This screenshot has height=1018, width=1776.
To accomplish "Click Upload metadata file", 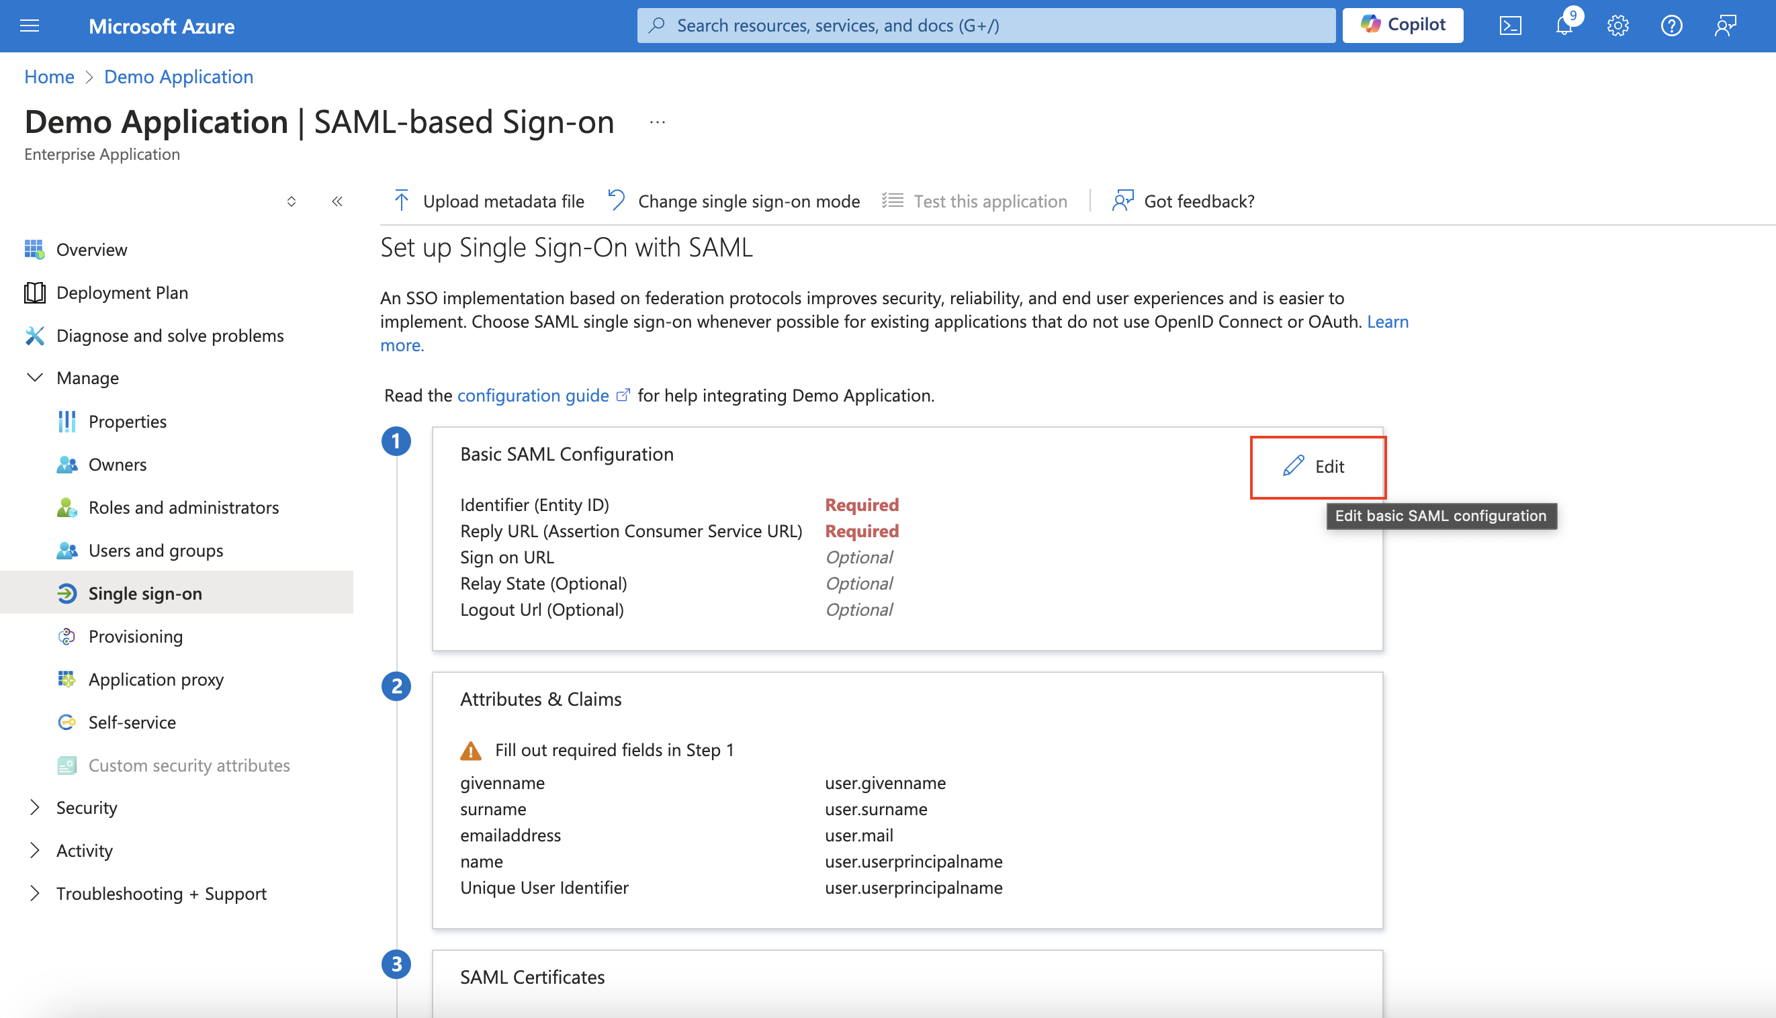I will coord(488,201).
